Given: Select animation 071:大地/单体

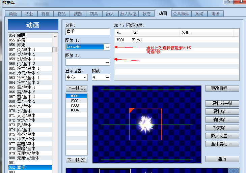Looking at the screenshot, I should (30, 115).
